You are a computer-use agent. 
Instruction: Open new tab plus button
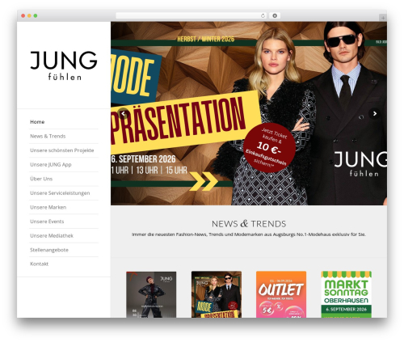point(383,18)
